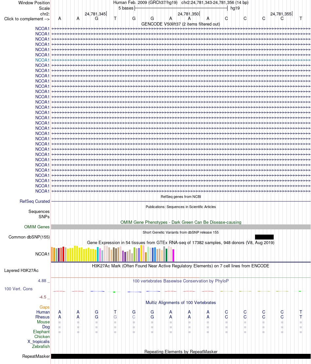The image size is (311, 364).
Task: Select the 'Dog' alignment row label
Action: click(46, 327)
